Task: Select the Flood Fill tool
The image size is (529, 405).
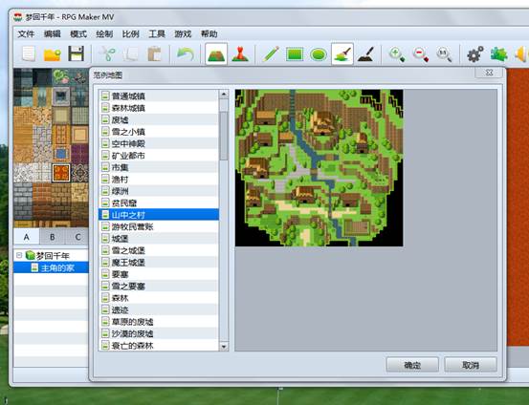Action: tap(342, 53)
